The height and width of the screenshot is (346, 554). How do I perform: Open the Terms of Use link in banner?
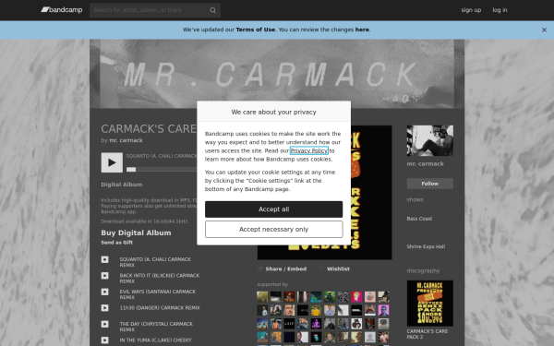click(x=256, y=30)
